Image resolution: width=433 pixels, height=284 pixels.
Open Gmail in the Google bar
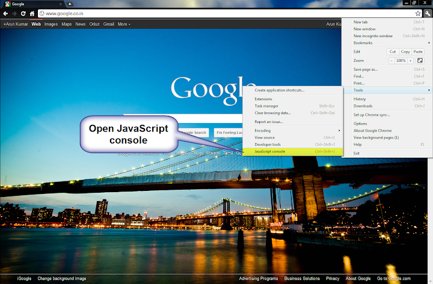click(108, 24)
